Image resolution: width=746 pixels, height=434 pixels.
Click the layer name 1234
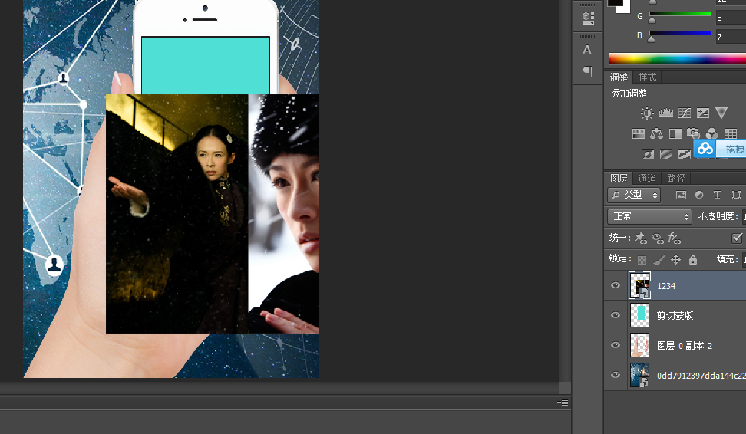tap(666, 286)
